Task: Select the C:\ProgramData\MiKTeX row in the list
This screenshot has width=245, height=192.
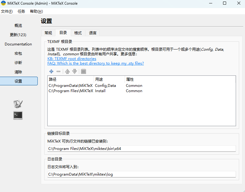Action: [x=71, y=86]
